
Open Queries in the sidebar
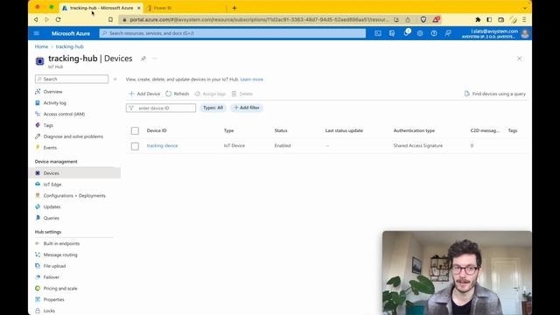click(x=51, y=218)
